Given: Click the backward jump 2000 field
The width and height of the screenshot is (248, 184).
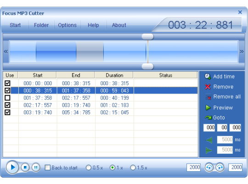Looking at the screenshot, I should (194, 167).
